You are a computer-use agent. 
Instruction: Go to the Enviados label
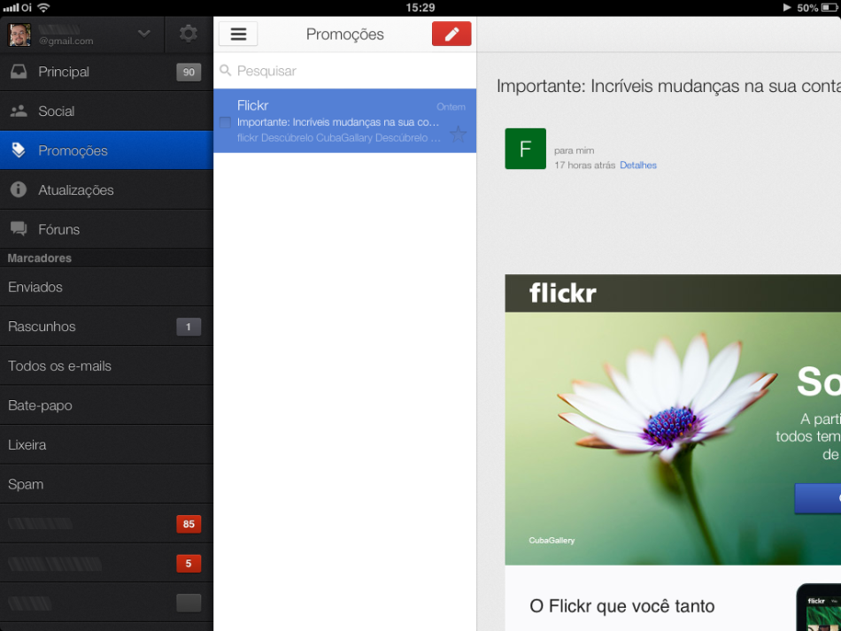(35, 287)
